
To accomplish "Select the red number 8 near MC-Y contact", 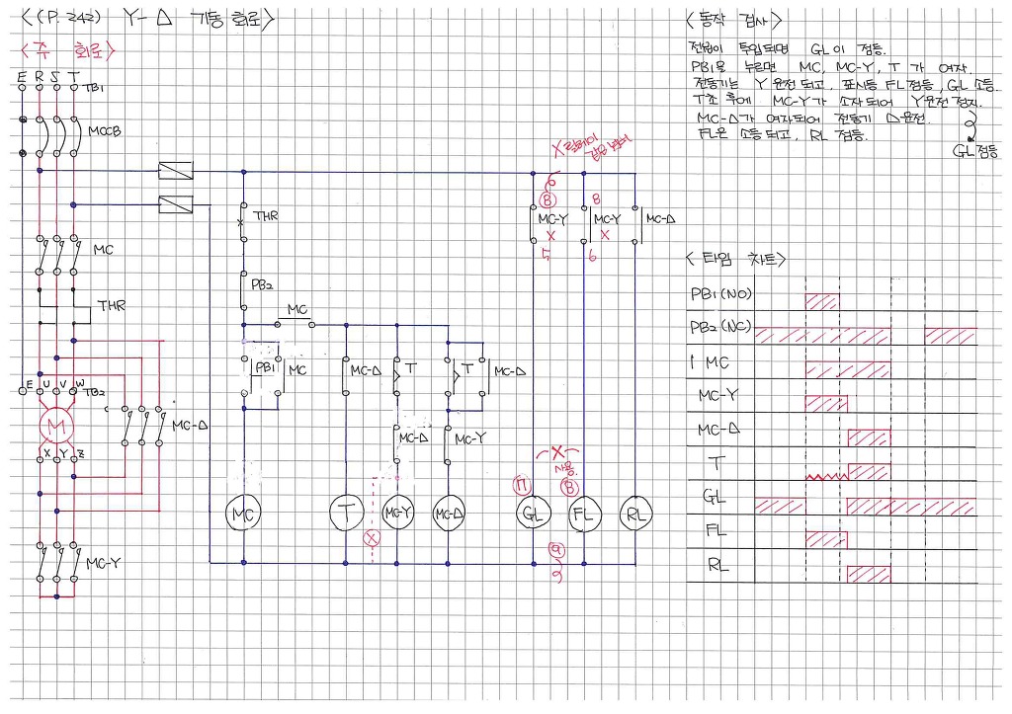I will coord(596,199).
